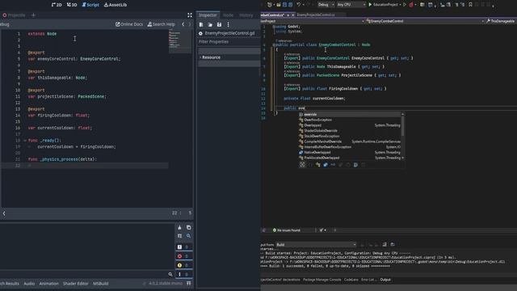Switch Godot to the 2D workspace
The image size is (517, 291).
[57, 5]
